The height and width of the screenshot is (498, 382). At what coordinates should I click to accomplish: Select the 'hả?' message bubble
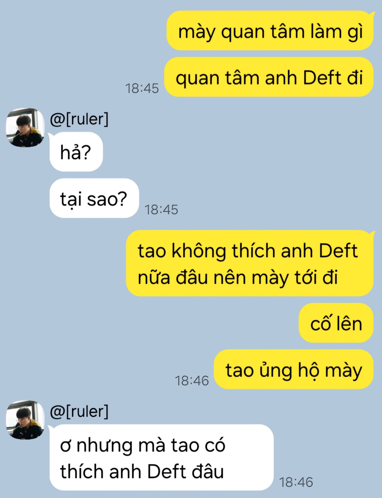(76, 152)
